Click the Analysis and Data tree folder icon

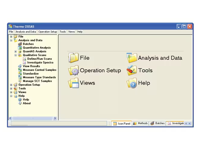tap(15, 40)
